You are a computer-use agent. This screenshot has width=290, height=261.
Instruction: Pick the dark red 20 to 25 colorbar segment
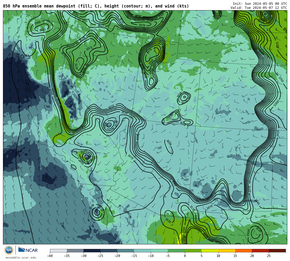tap(260, 251)
